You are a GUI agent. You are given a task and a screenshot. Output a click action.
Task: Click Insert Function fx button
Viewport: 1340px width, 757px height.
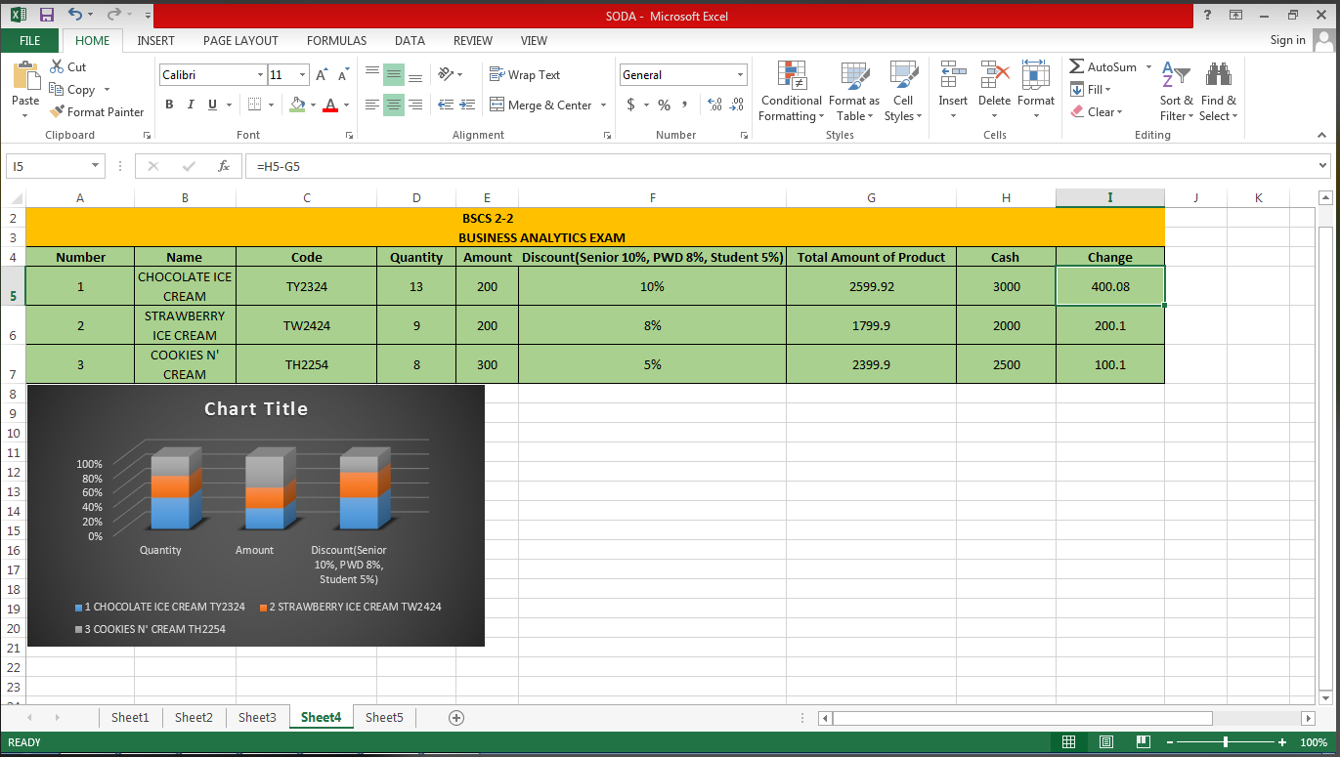(x=224, y=166)
